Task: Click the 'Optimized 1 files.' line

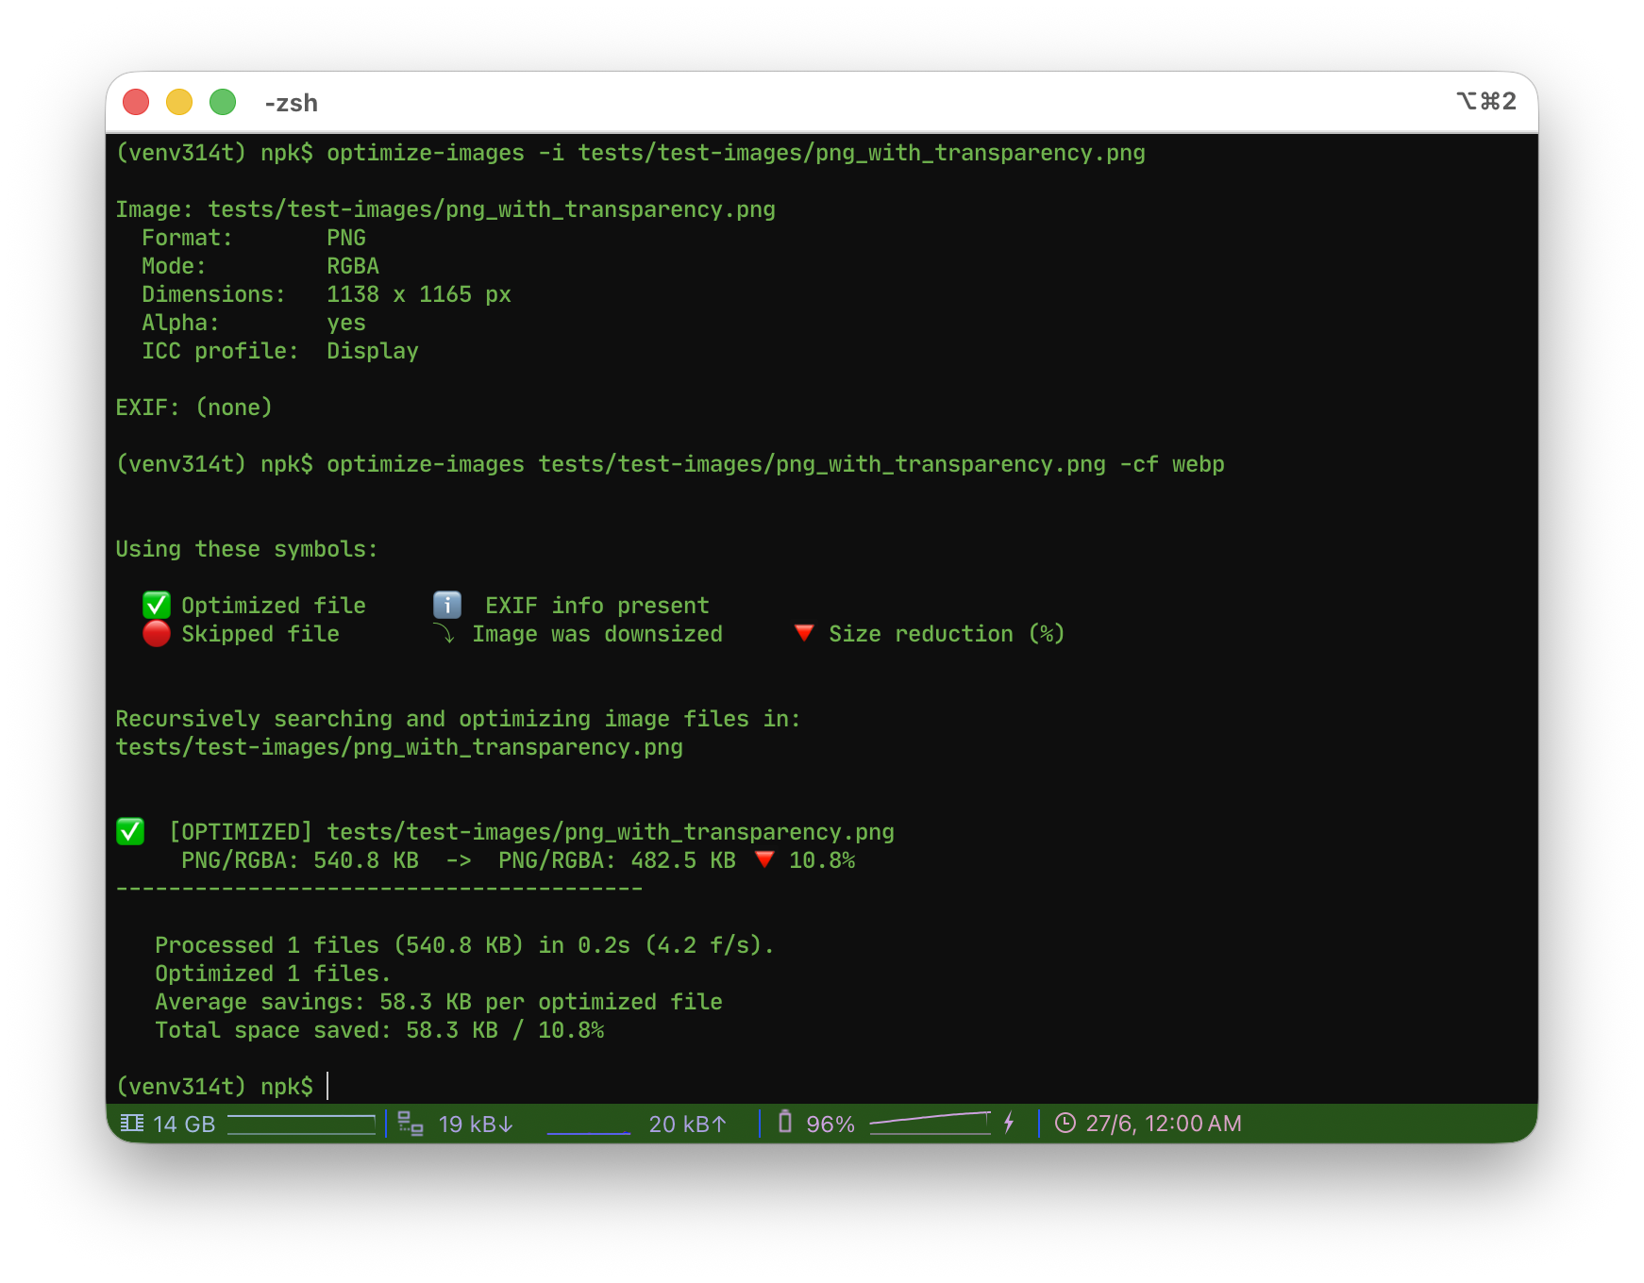Action: coord(274,974)
